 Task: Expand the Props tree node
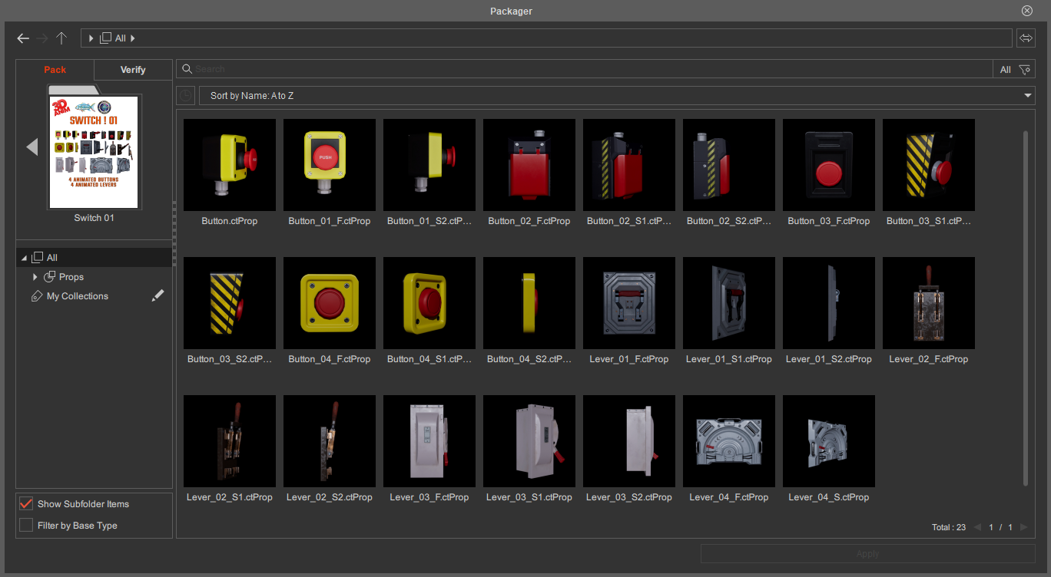35,277
